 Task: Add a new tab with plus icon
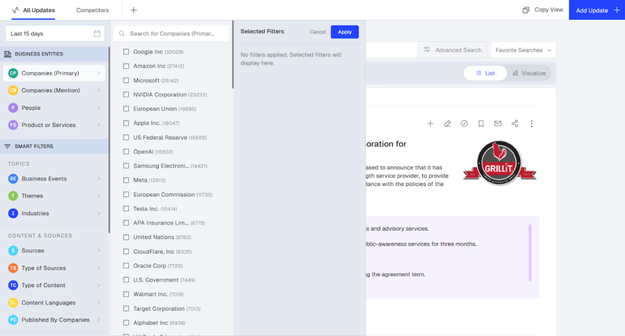134,10
